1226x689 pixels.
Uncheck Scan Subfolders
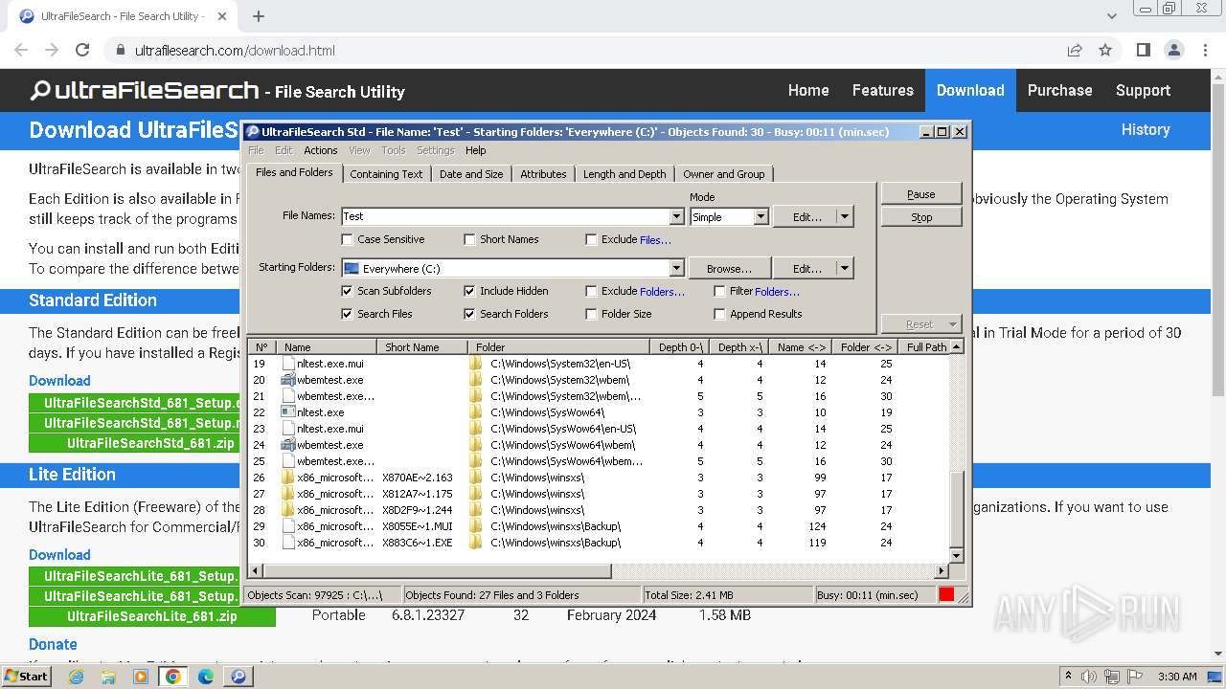(x=348, y=291)
